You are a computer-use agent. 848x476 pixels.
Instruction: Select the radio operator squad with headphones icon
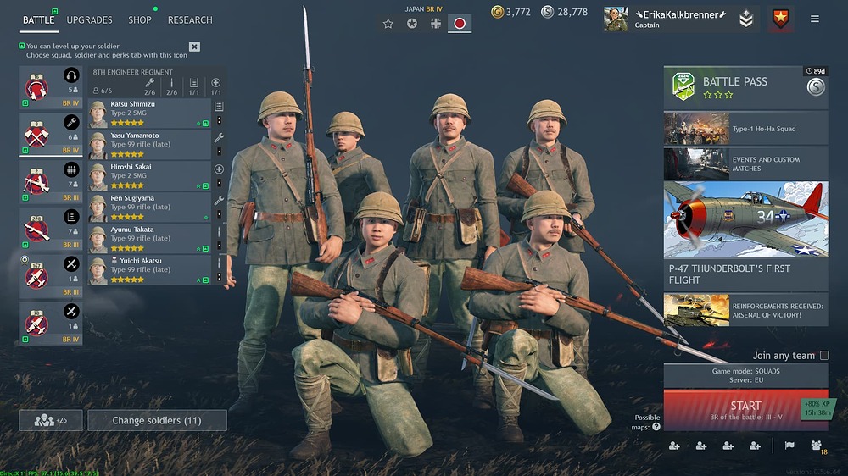coord(50,87)
